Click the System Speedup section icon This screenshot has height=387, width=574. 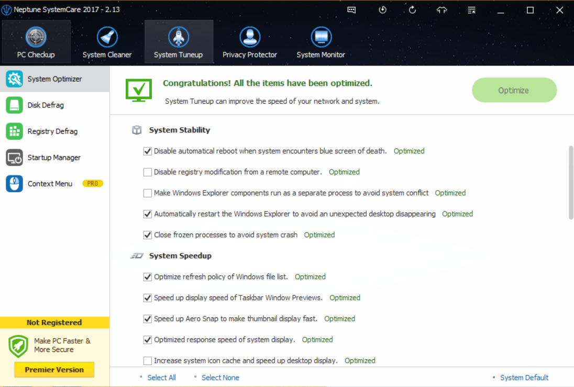coord(137,256)
